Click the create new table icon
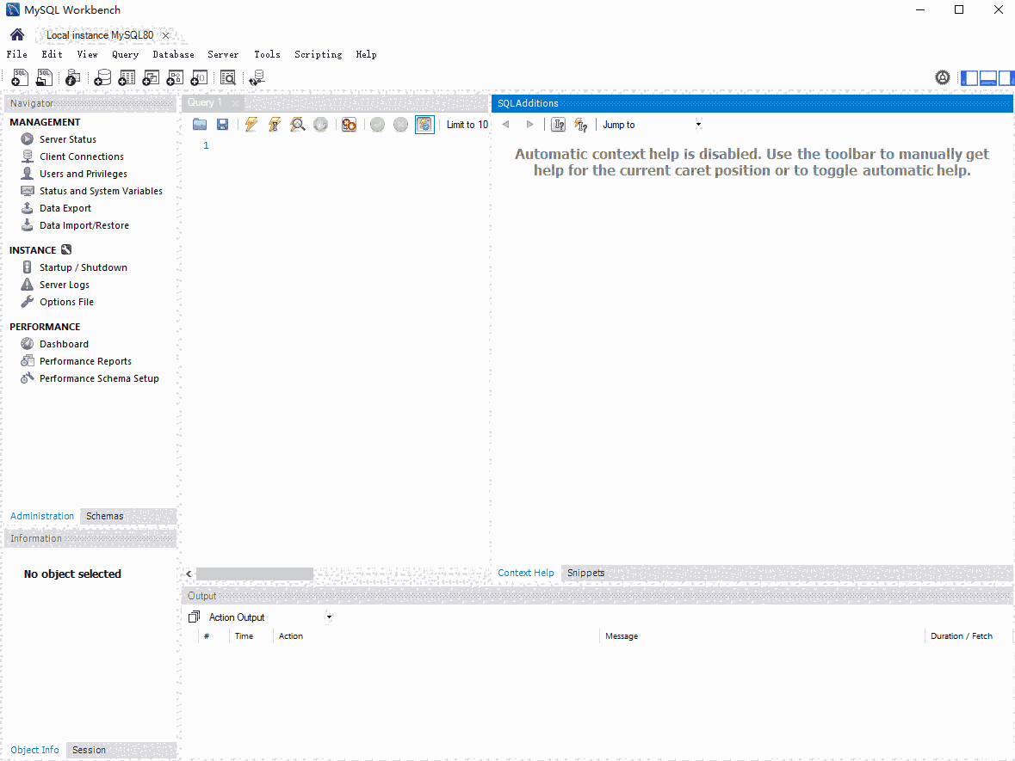Viewport: 1015px width, 761px height. tap(127, 78)
